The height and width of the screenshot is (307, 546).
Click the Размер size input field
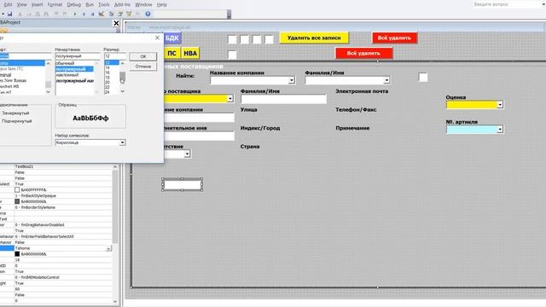115,56
